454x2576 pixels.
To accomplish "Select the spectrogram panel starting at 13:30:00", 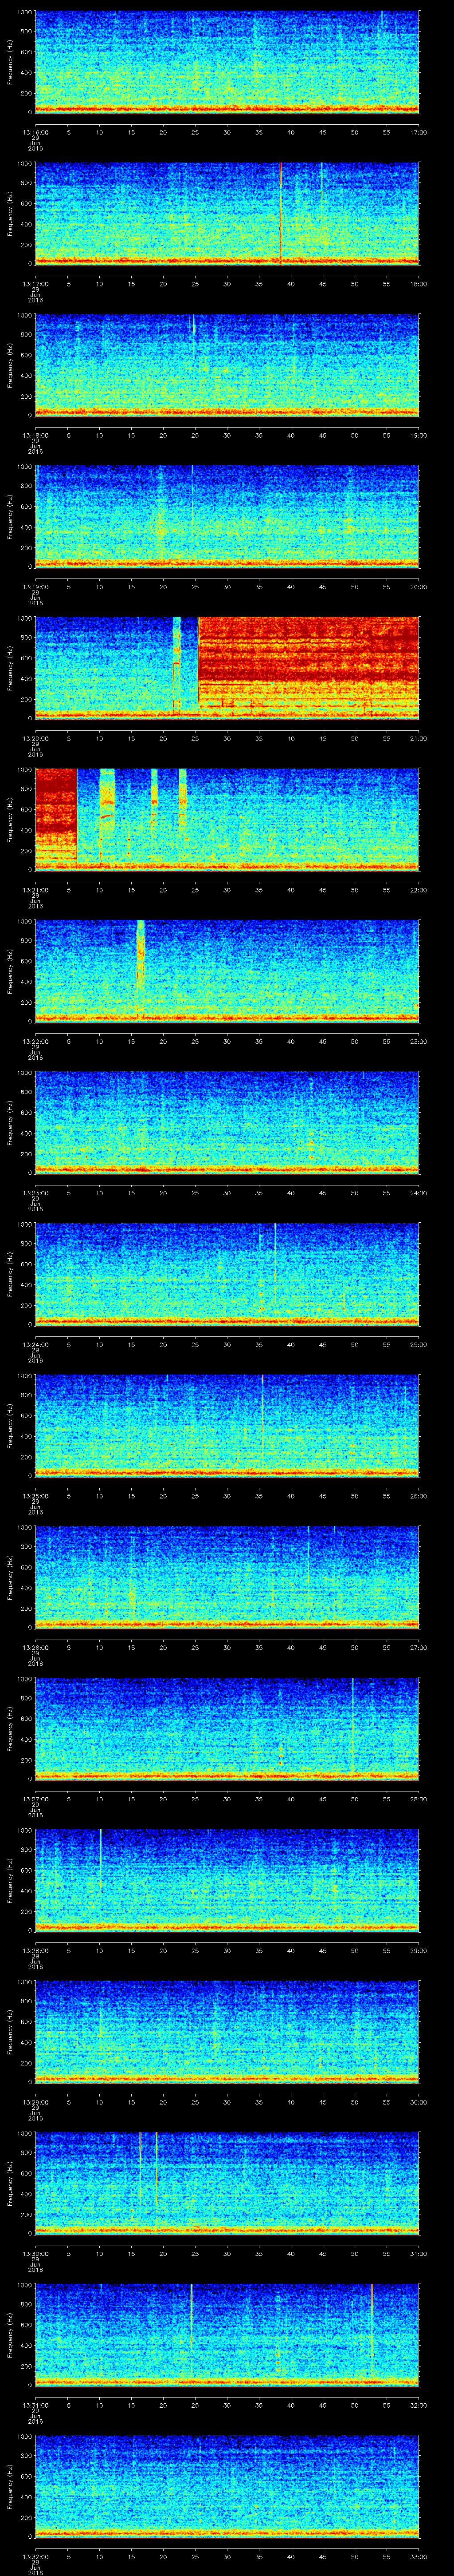I will pos(227,2182).
